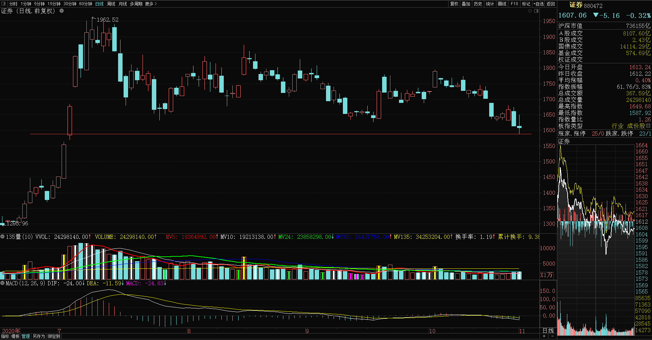Click the 1962.52 high price label
Viewport: 652px width, 340px height.
click(x=107, y=20)
